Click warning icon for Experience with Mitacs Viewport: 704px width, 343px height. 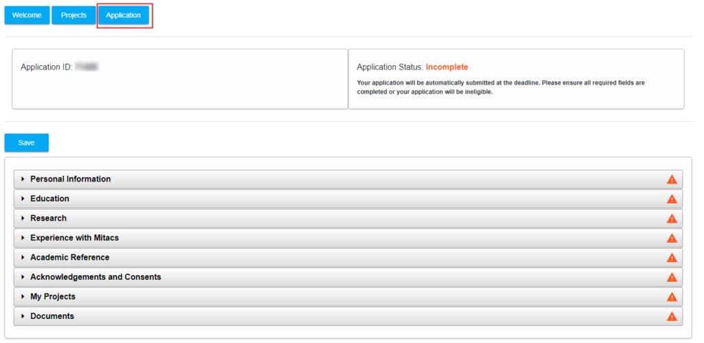671,238
